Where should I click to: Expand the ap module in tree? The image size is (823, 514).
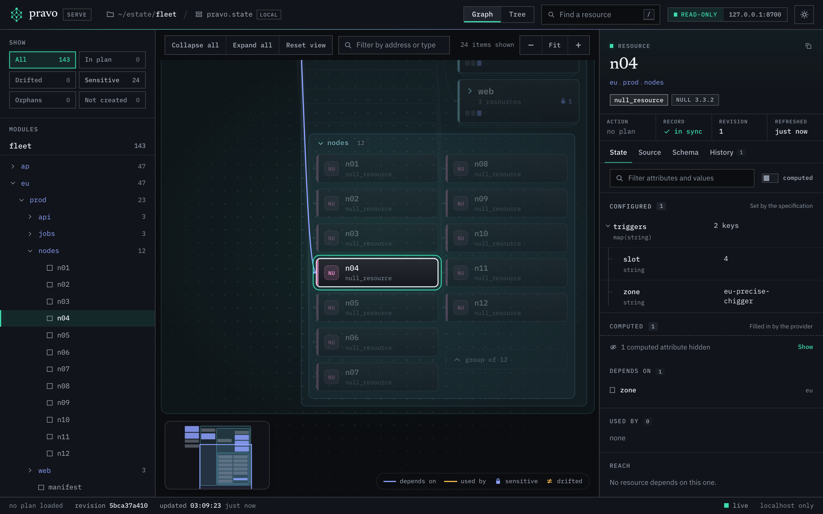click(x=13, y=166)
